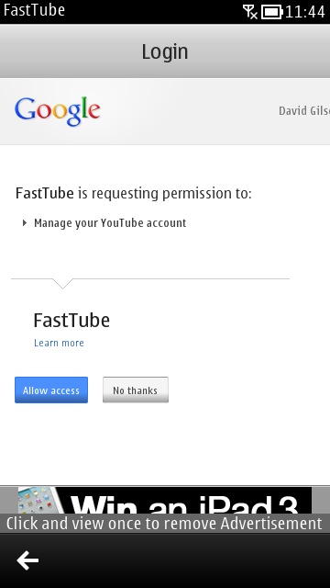Tap the pointer notch on divider line

tap(62, 284)
